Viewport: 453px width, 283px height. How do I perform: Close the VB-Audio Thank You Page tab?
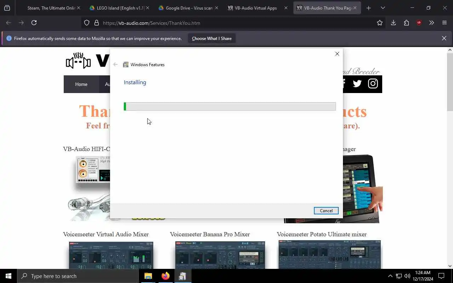(355, 8)
